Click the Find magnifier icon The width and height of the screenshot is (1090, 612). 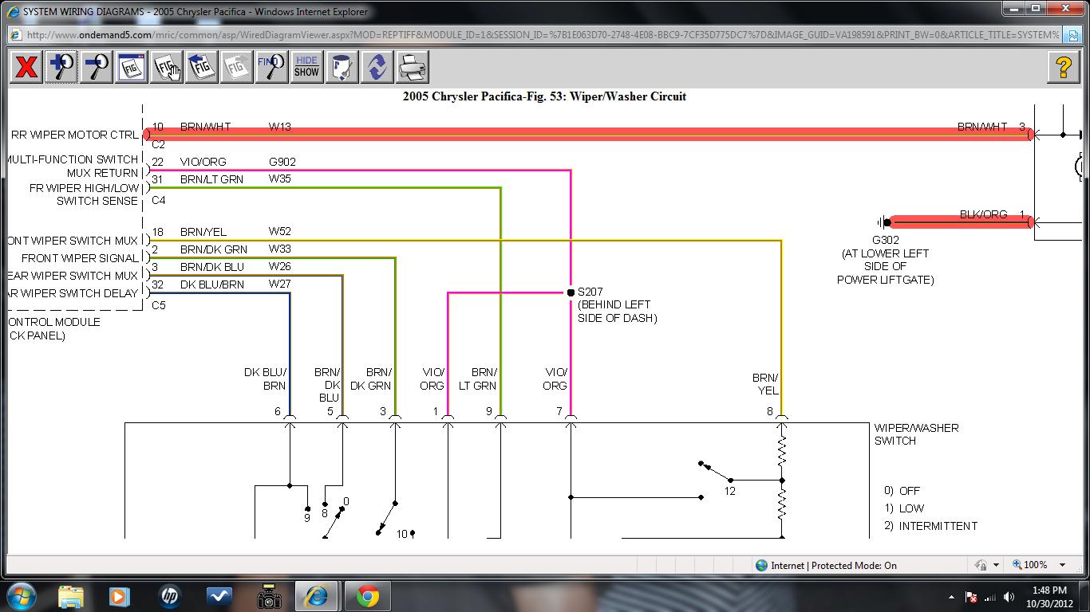(x=271, y=67)
